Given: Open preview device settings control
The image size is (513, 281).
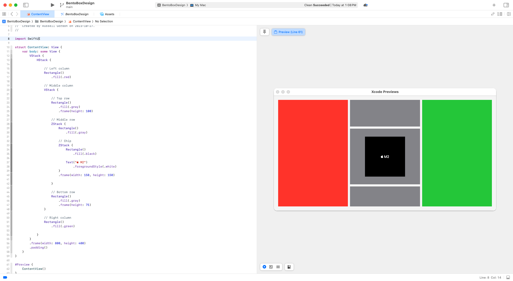Looking at the screenshot, I should coord(289,267).
